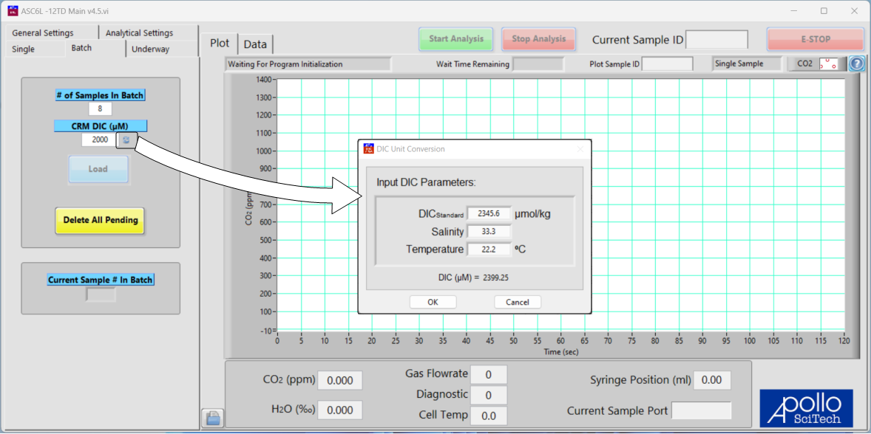The height and width of the screenshot is (434, 871).
Task: Switch to the Data tab
Action: tap(255, 44)
